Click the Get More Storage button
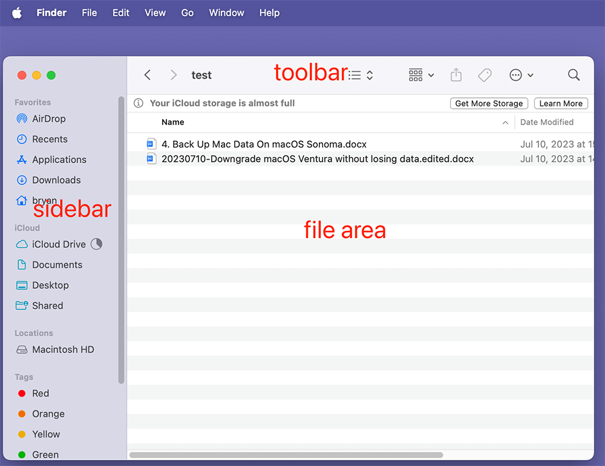The width and height of the screenshot is (605, 466). [x=489, y=103]
